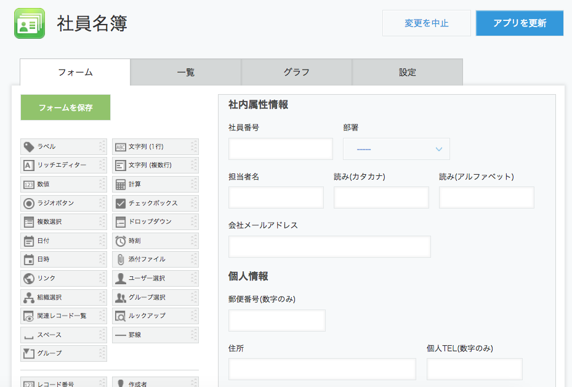Click the アプリを更新 button
Screen dimensions: 572x387
point(520,23)
